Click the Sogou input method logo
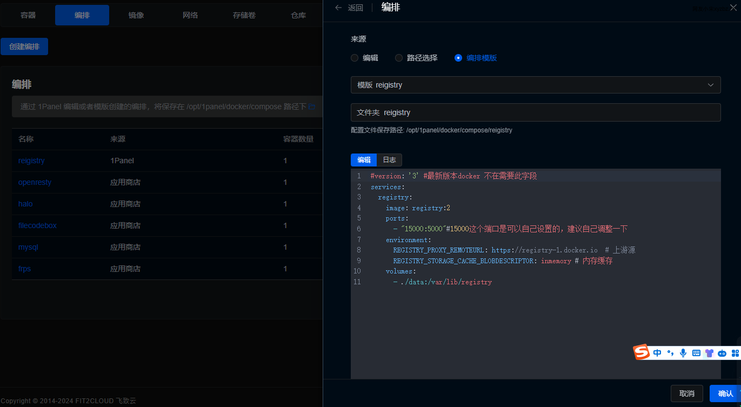 [642, 352]
